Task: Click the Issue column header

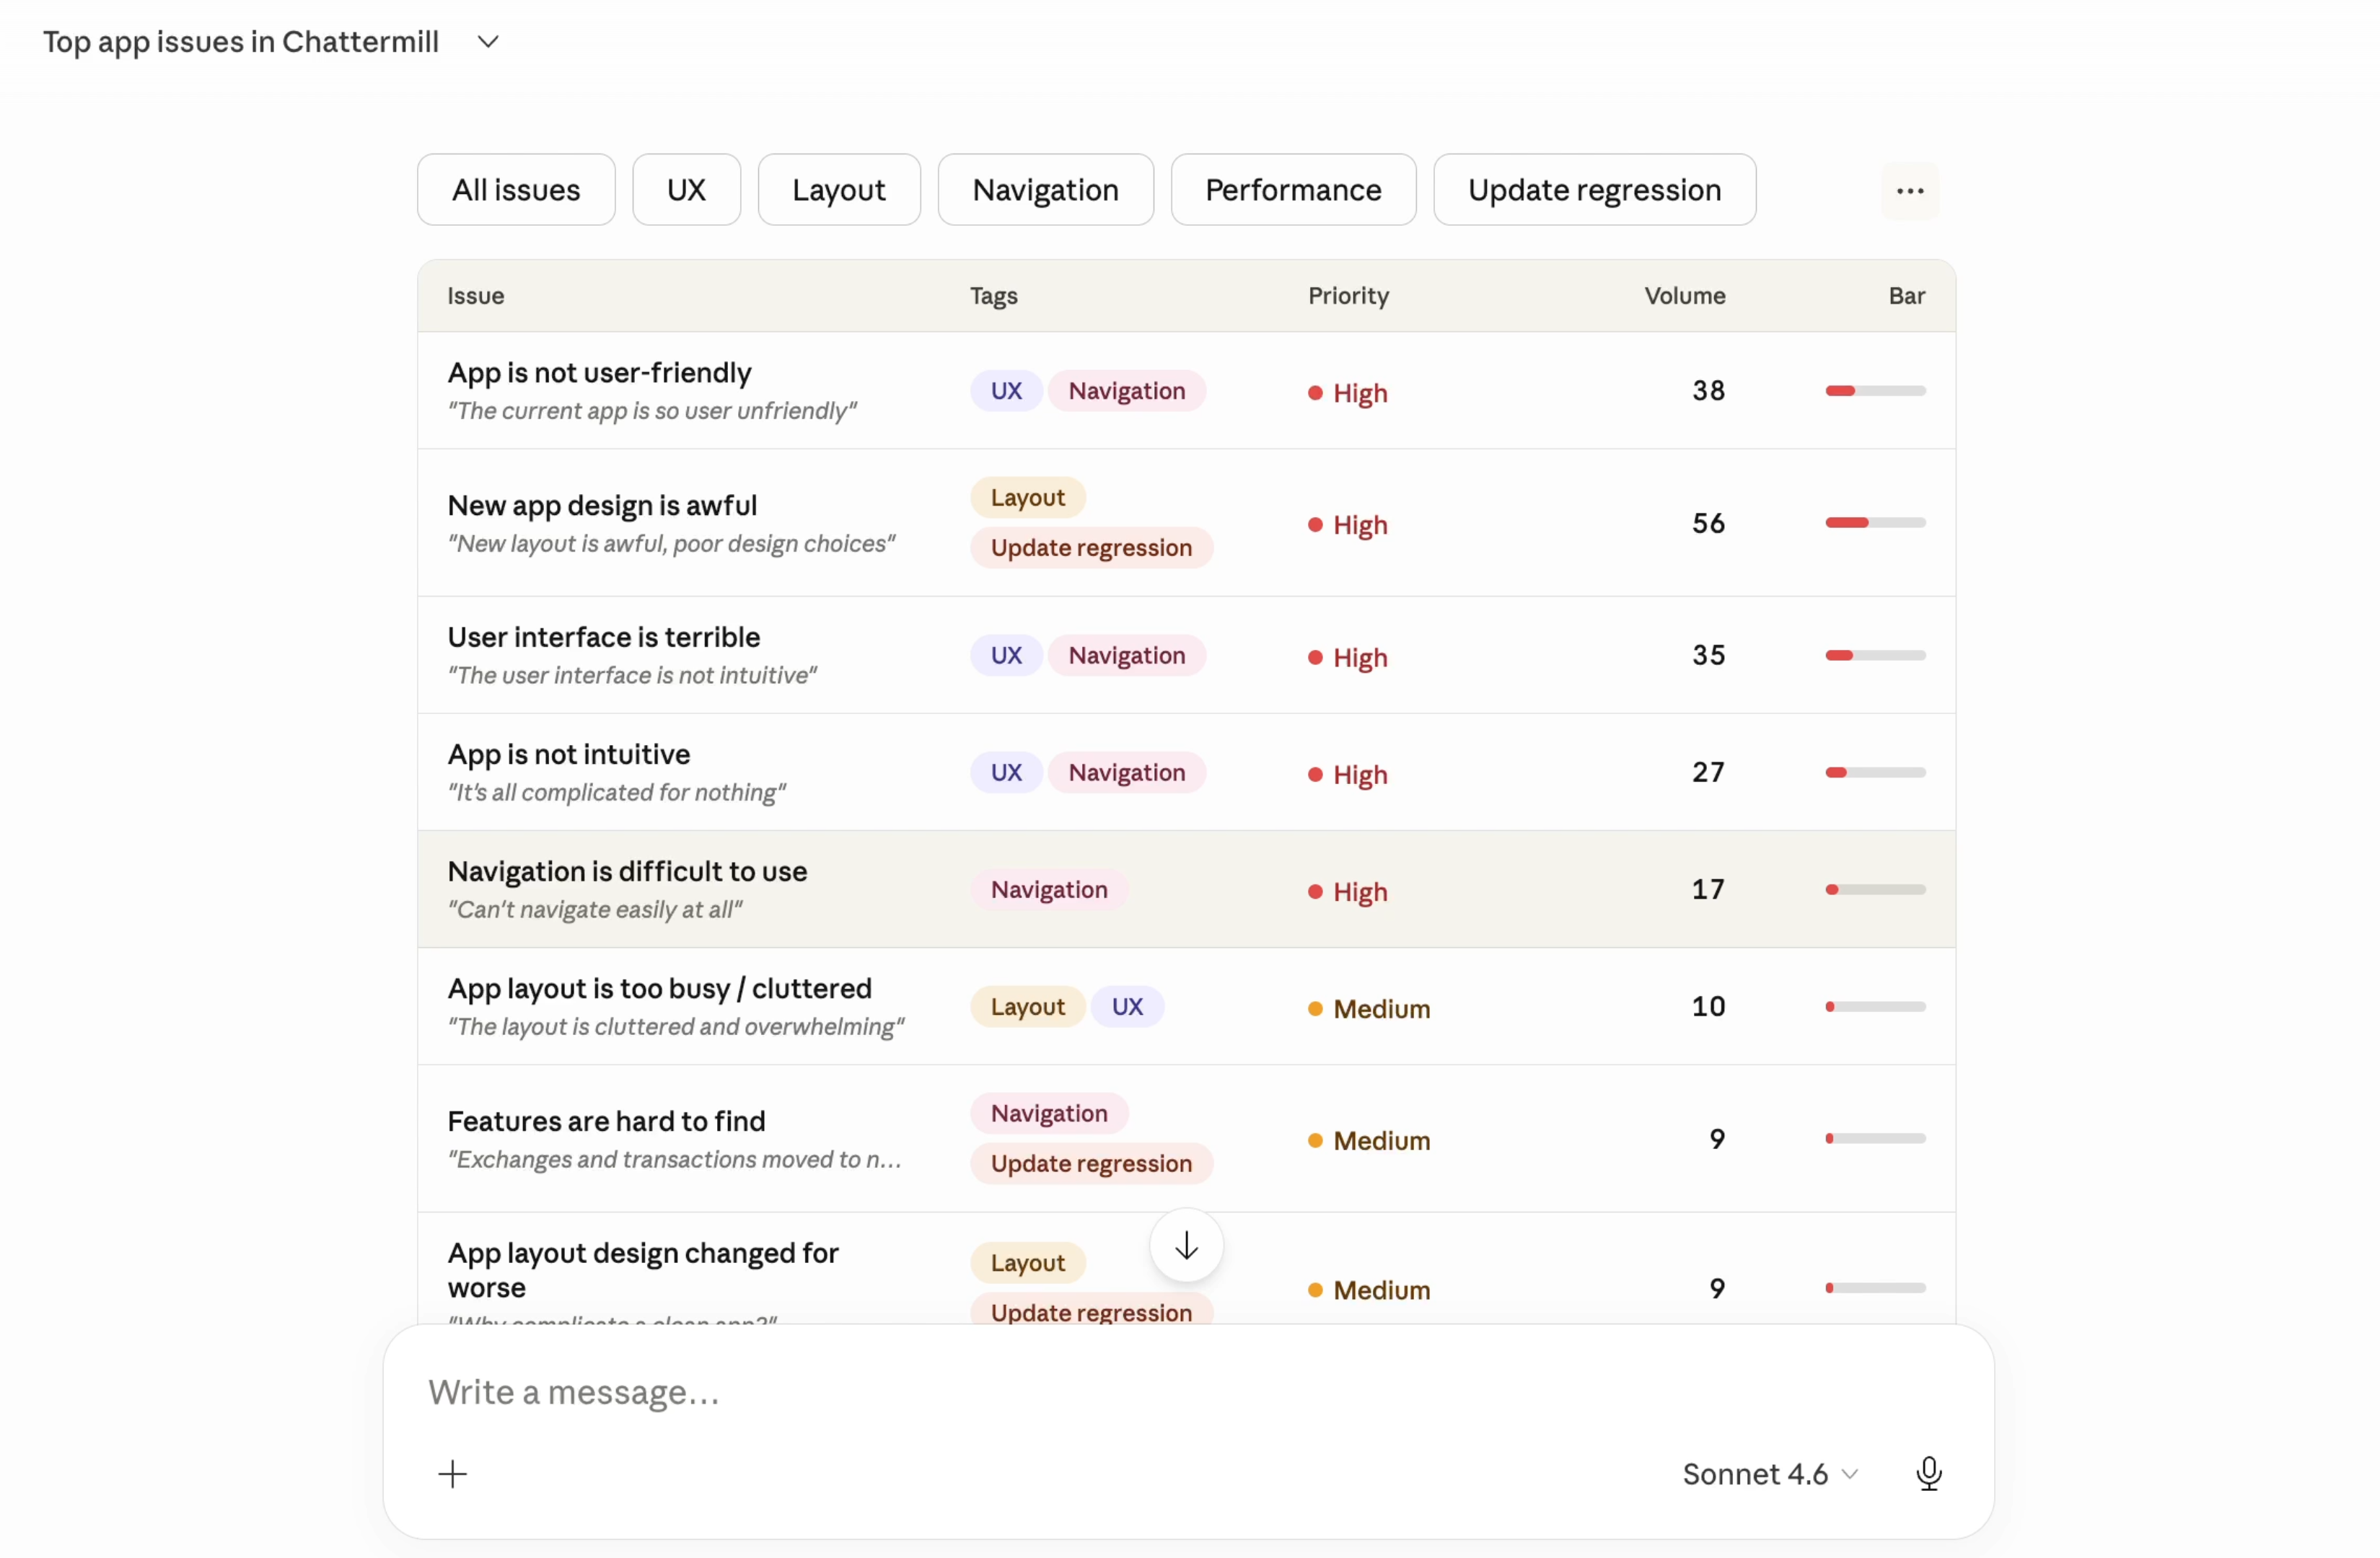Action: (x=475, y=296)
